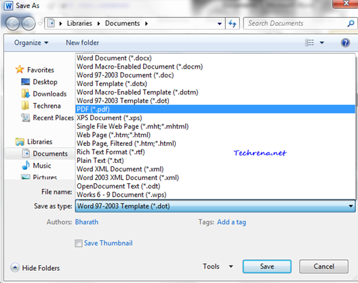This screenshot has width=358, height=283.
Task: Expand the arrow after Documents in path
Action: pos(146,24)
